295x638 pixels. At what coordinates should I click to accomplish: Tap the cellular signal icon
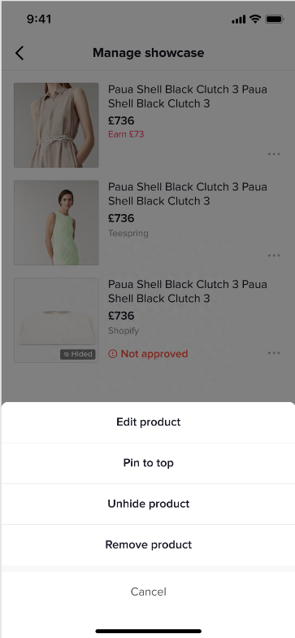[239, 20]
